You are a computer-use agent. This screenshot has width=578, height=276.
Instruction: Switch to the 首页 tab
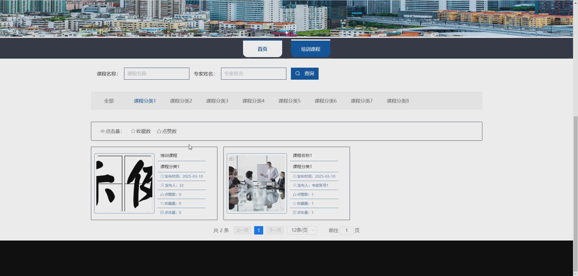pyautogui.click(x=262, y=49)
